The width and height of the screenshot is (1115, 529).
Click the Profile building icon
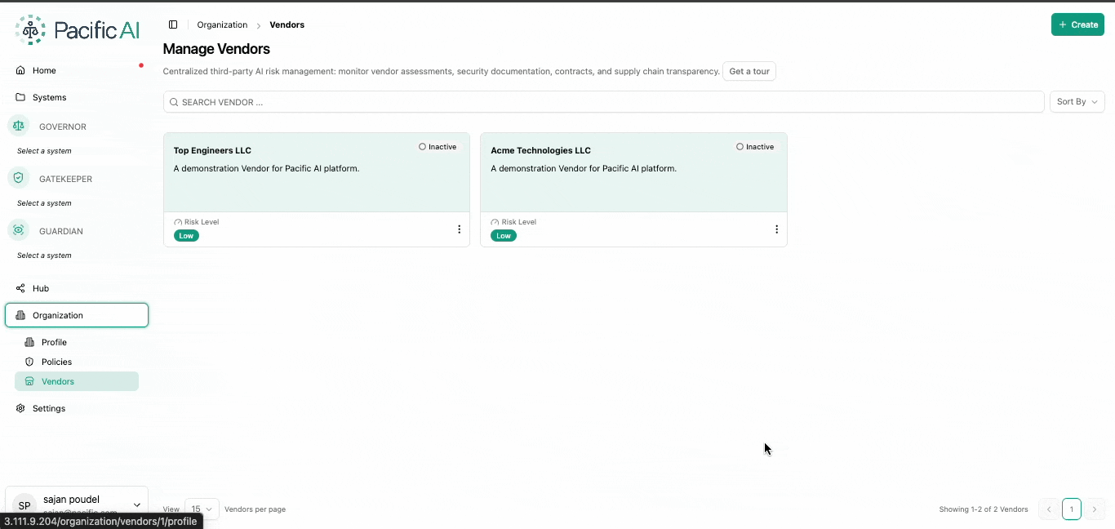(x=29, y=342)
